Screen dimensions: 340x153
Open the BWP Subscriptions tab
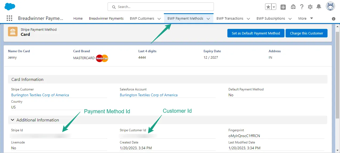click(x=271, y=18)
